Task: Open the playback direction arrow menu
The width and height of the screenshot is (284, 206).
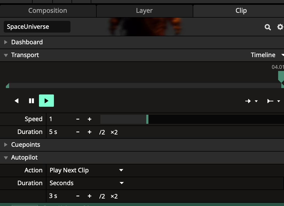Action: tap(251, 101)
